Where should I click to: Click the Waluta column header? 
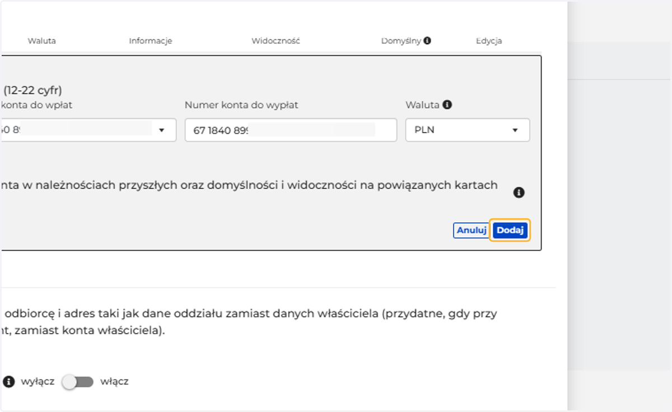coord(42,41)
